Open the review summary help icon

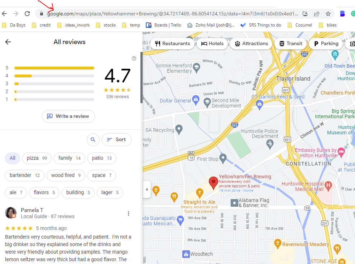[134, 58]
